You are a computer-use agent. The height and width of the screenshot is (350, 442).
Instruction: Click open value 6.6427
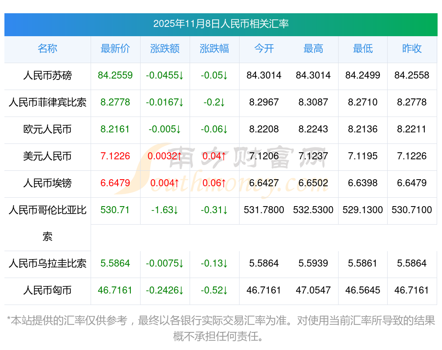(264, 183)
